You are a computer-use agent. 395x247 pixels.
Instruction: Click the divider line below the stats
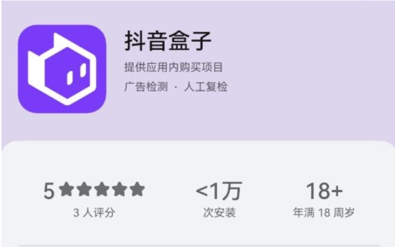coord(197,245)
